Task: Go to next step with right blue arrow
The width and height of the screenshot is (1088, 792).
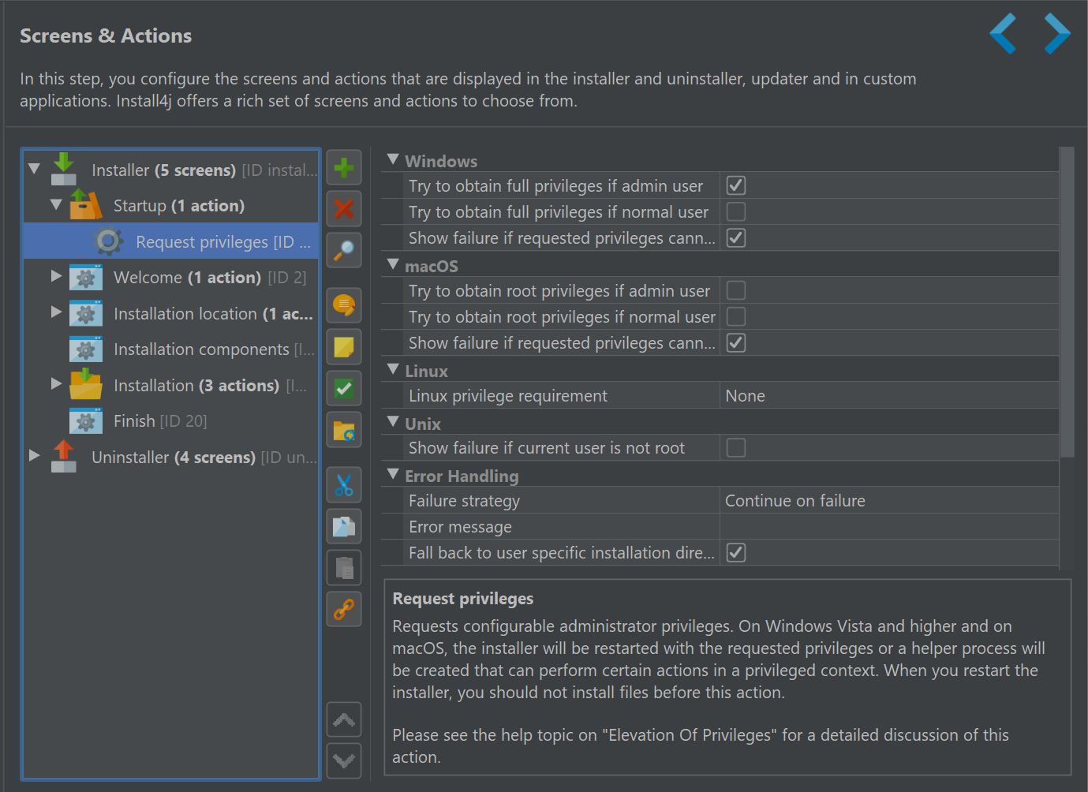Action: (x=1057, y=34)
